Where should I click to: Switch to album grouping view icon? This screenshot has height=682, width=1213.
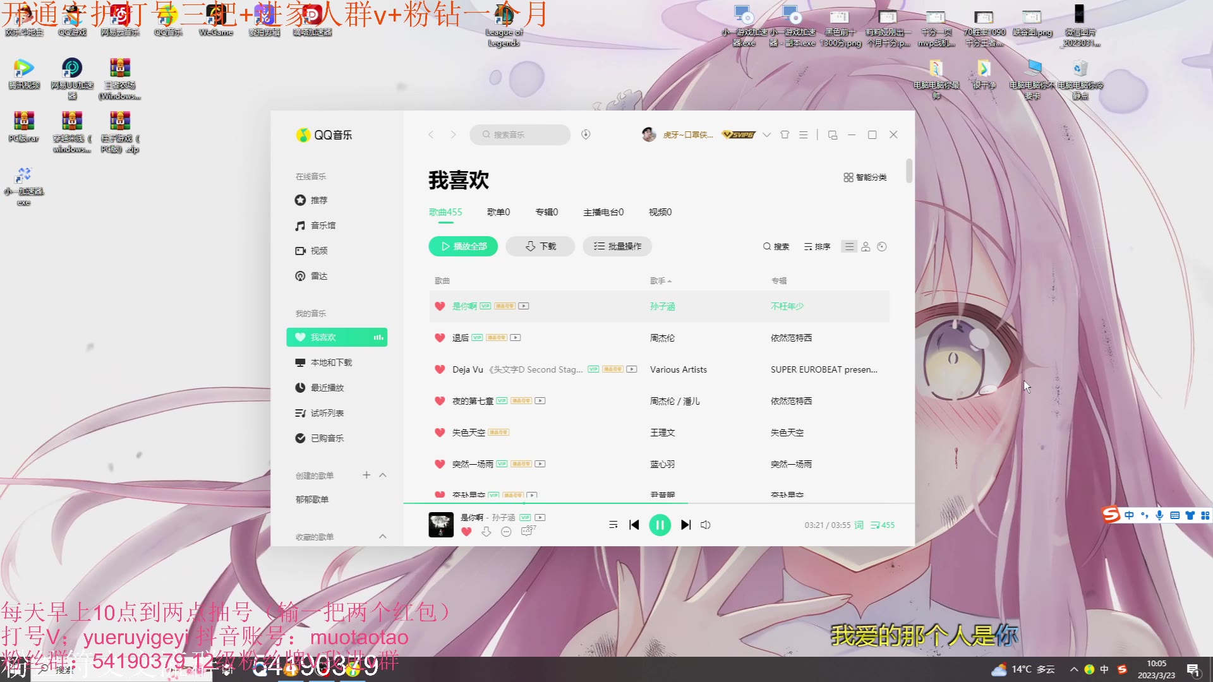pos(882,246)
